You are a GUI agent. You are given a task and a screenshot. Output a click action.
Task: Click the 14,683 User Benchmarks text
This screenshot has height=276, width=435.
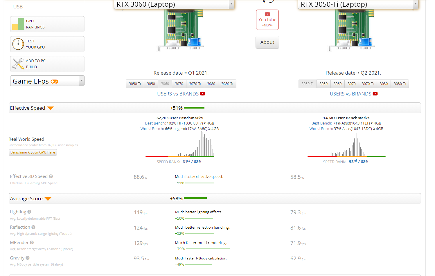tap(346, 118)
